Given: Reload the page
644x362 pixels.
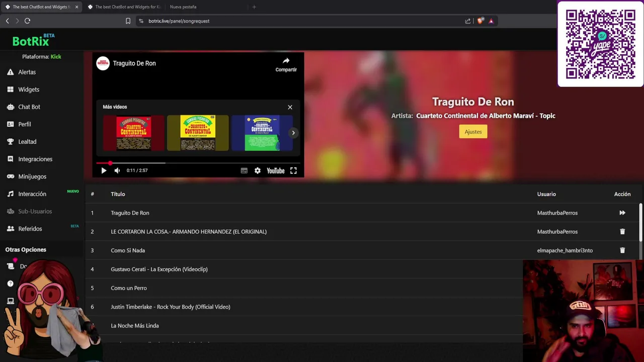Looking at the screenshot, I should pos(27,21).
